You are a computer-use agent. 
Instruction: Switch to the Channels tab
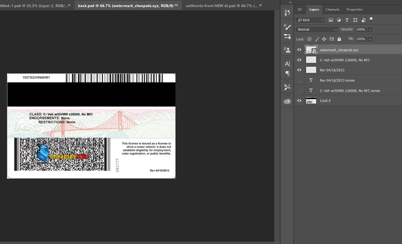(332, 9)
